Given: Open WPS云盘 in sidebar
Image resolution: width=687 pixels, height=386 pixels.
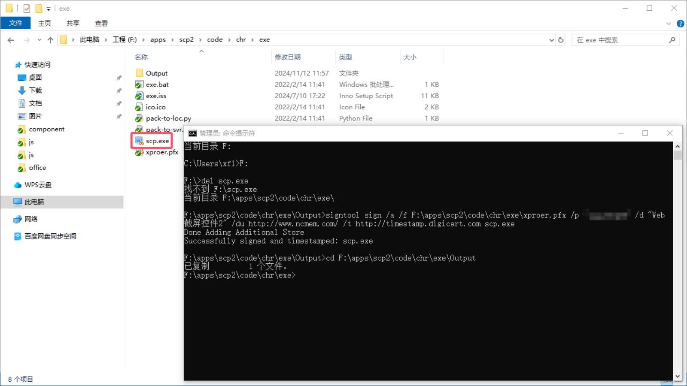Looking at the screenshot, I should (x=38, y=185).
